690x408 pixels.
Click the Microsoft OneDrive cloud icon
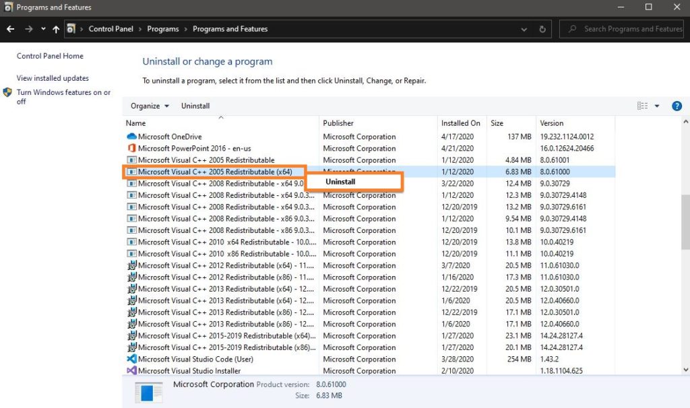(131, 136)
